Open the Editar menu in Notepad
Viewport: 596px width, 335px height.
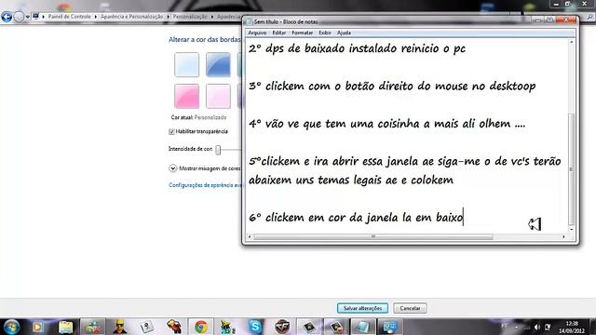click(x=279, y=33)
